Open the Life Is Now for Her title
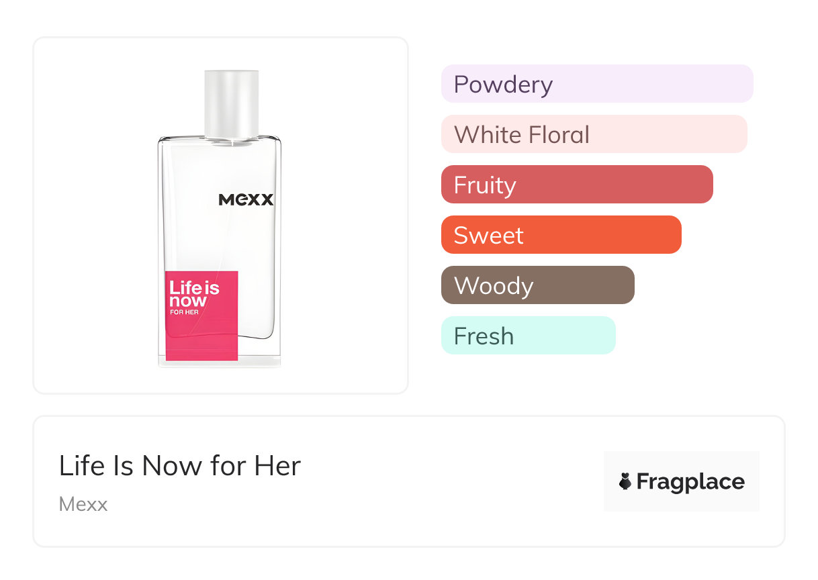Image resolution: width=818 pixels, height=580 pixels. (x=180, y=466)
